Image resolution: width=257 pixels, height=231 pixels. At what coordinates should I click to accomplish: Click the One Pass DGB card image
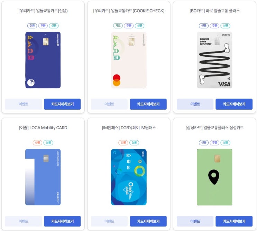(x=129, y=177)
